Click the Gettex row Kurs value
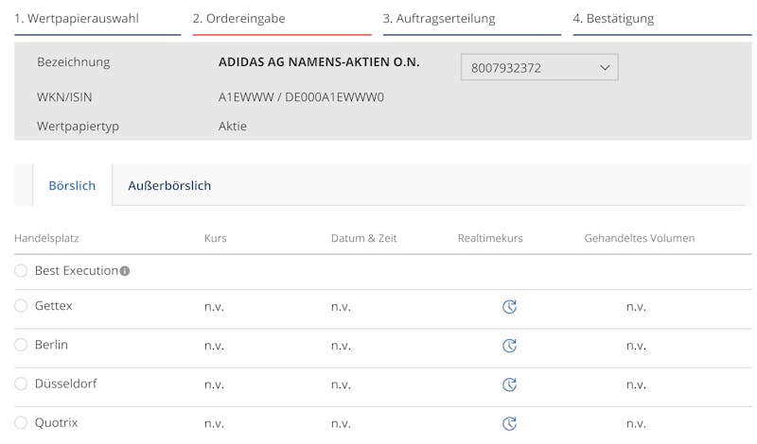757x444 pixels. tap(215, 307)
